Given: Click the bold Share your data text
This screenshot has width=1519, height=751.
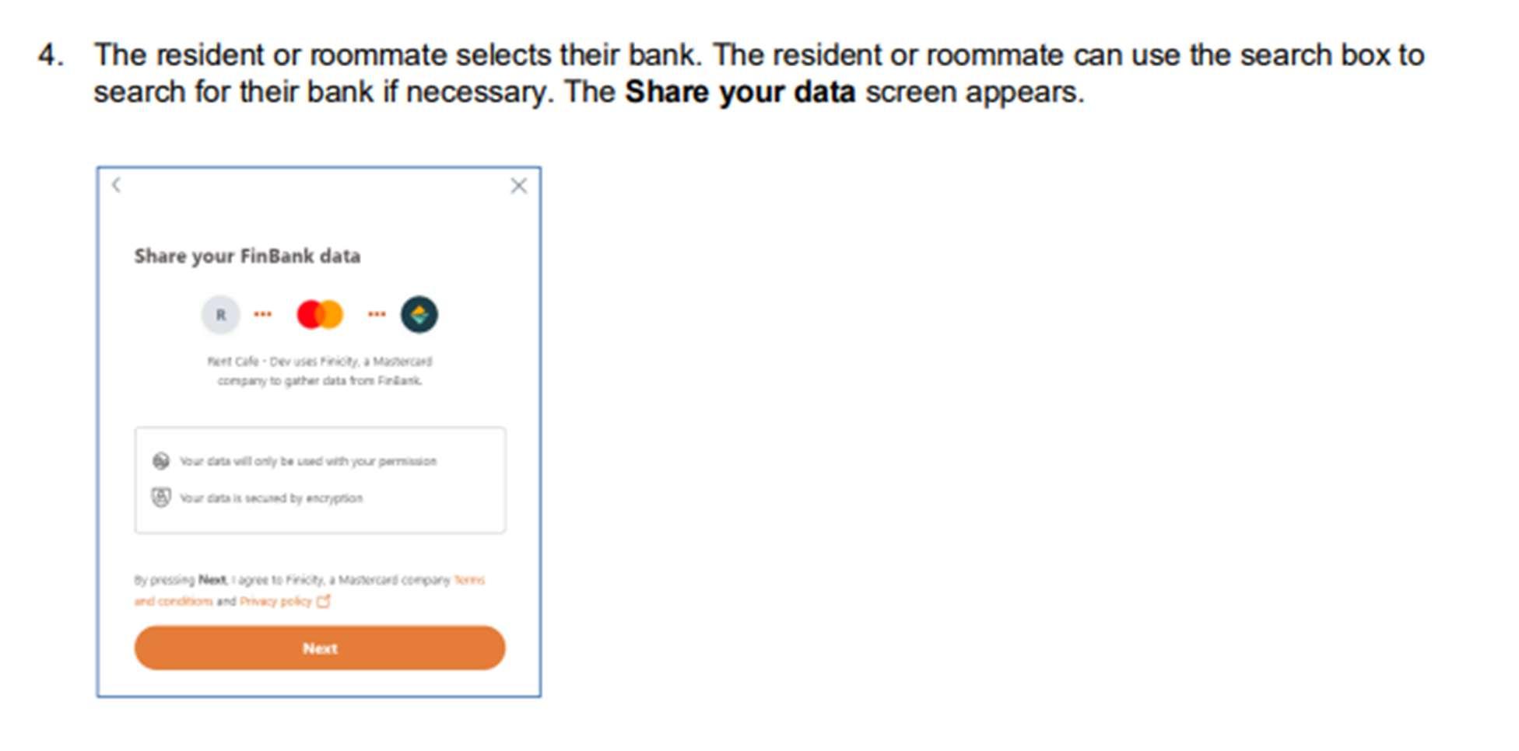Looking at the screenshot, I should (x=740, y=92).
